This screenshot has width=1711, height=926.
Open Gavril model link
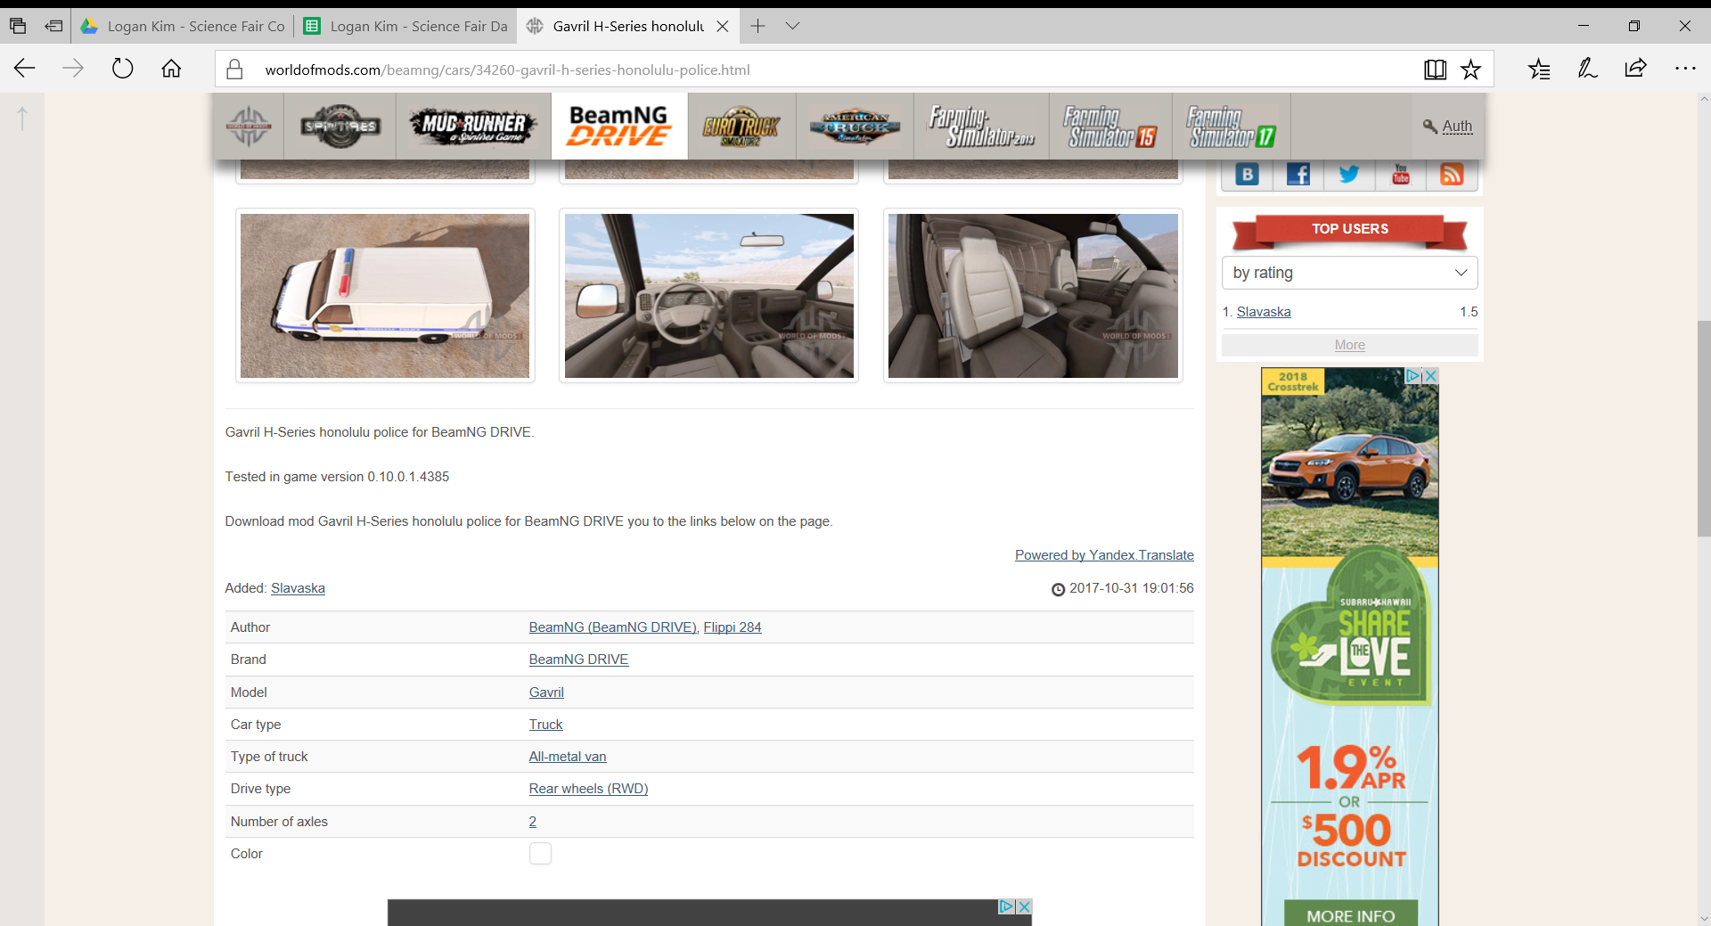[x=546, y=692]
